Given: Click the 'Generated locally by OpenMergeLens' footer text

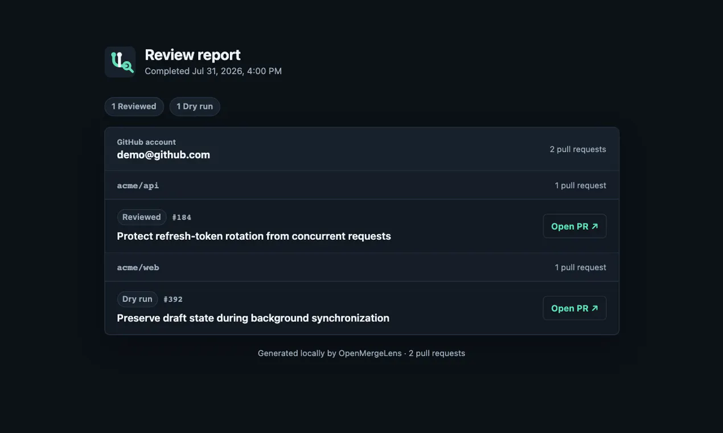Looking at the screenshot, I should (x=330, y=353).
